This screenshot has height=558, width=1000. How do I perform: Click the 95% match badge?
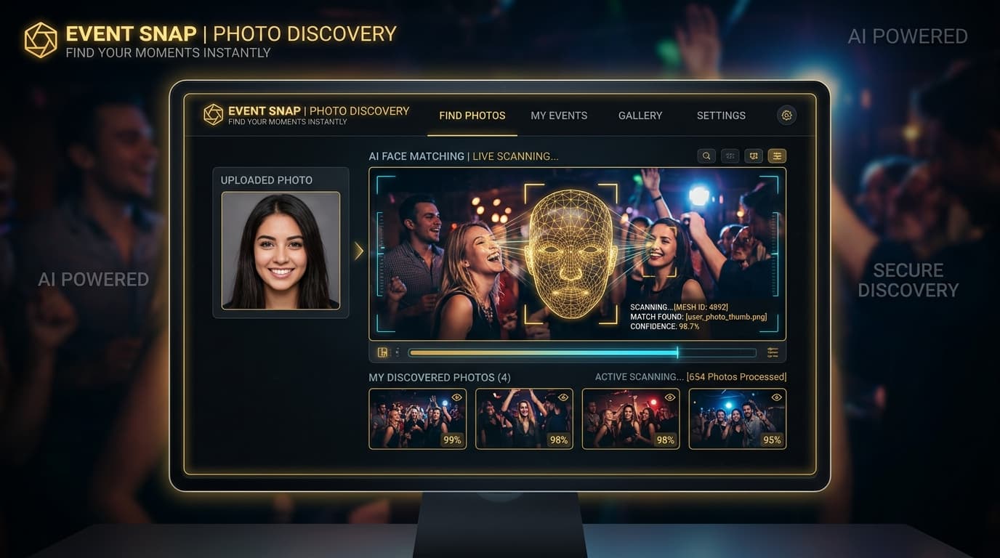pos(772,440)
